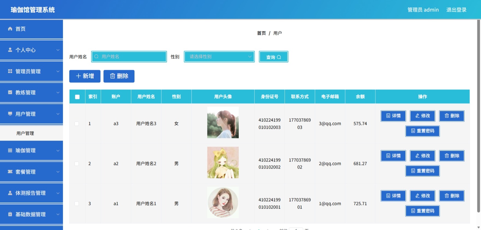
Task: Click 删除 for user a1 row
Action: pyautogui.click(x=452, y=196)
